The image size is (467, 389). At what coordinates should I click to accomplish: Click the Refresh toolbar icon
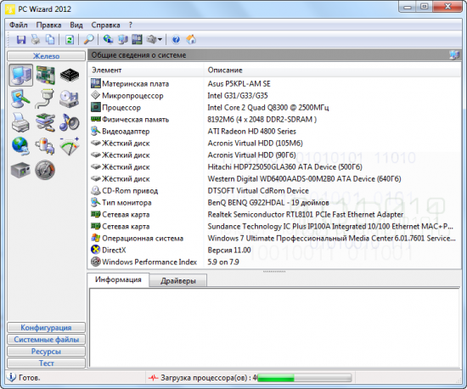(x=70, y=39)
